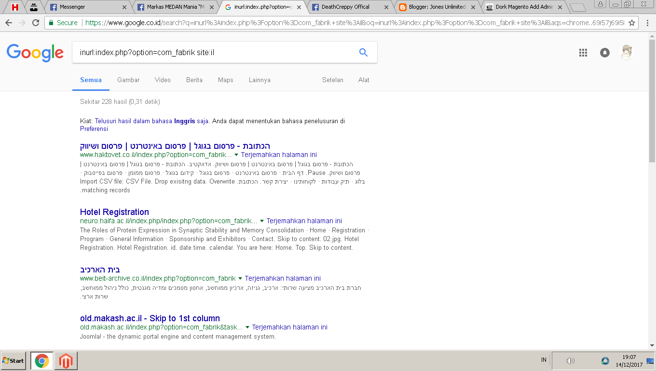Select the Semua search tab
The image size is (656, 371).
coord(91,80)
